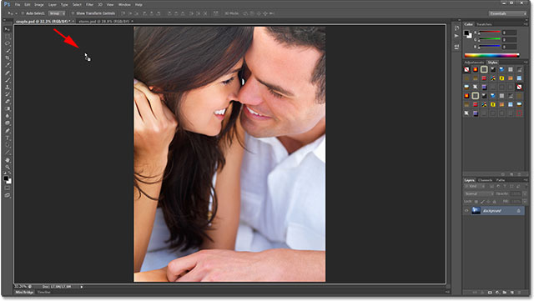Select the Horizontal Type tool
534x301 pixels.
click(x=8, y=138)
